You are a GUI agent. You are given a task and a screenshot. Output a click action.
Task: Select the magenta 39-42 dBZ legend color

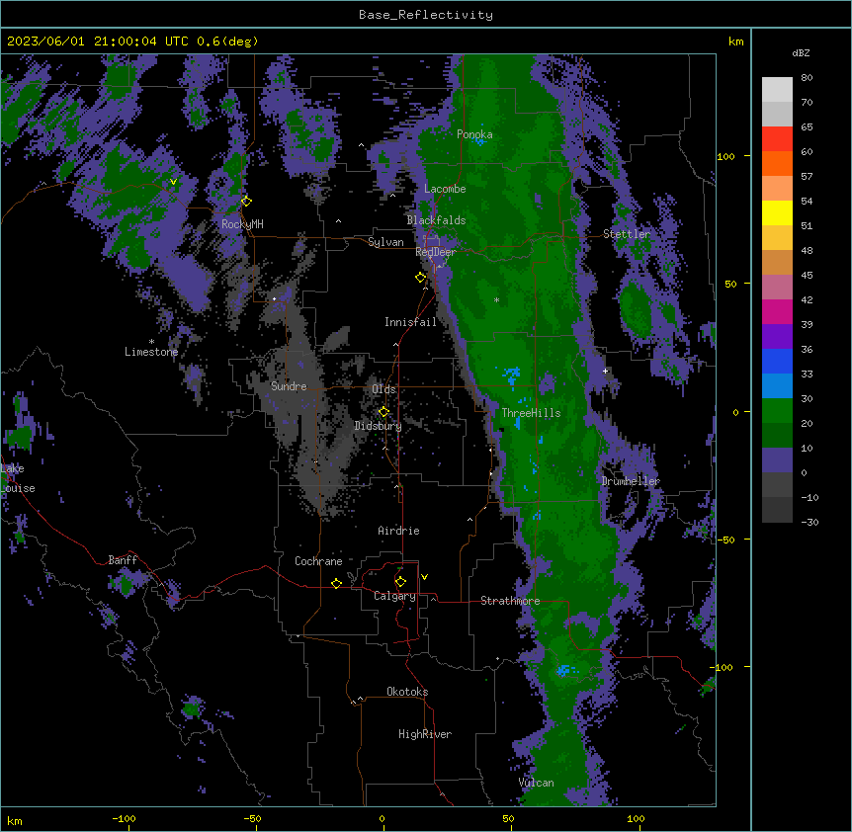click(x=777, y=311)
